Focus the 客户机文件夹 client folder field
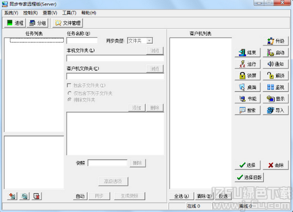Viewport: 293px width, 212px height. 115,76
